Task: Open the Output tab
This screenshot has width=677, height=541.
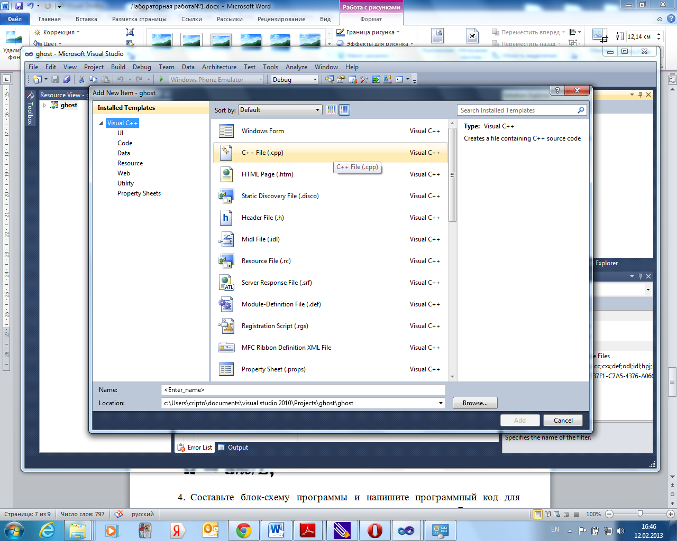Action: [233, 447]
